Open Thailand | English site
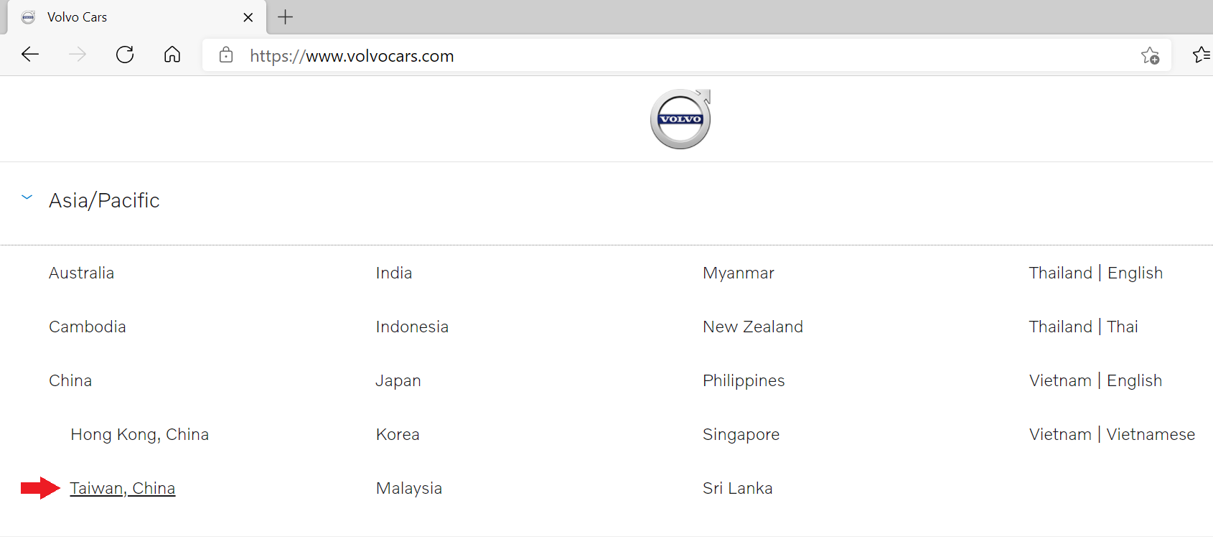The image size is (1213, 539). click(1095, 273)
